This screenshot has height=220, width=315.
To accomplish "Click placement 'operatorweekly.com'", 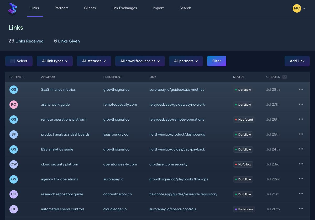I will point(120,164).
